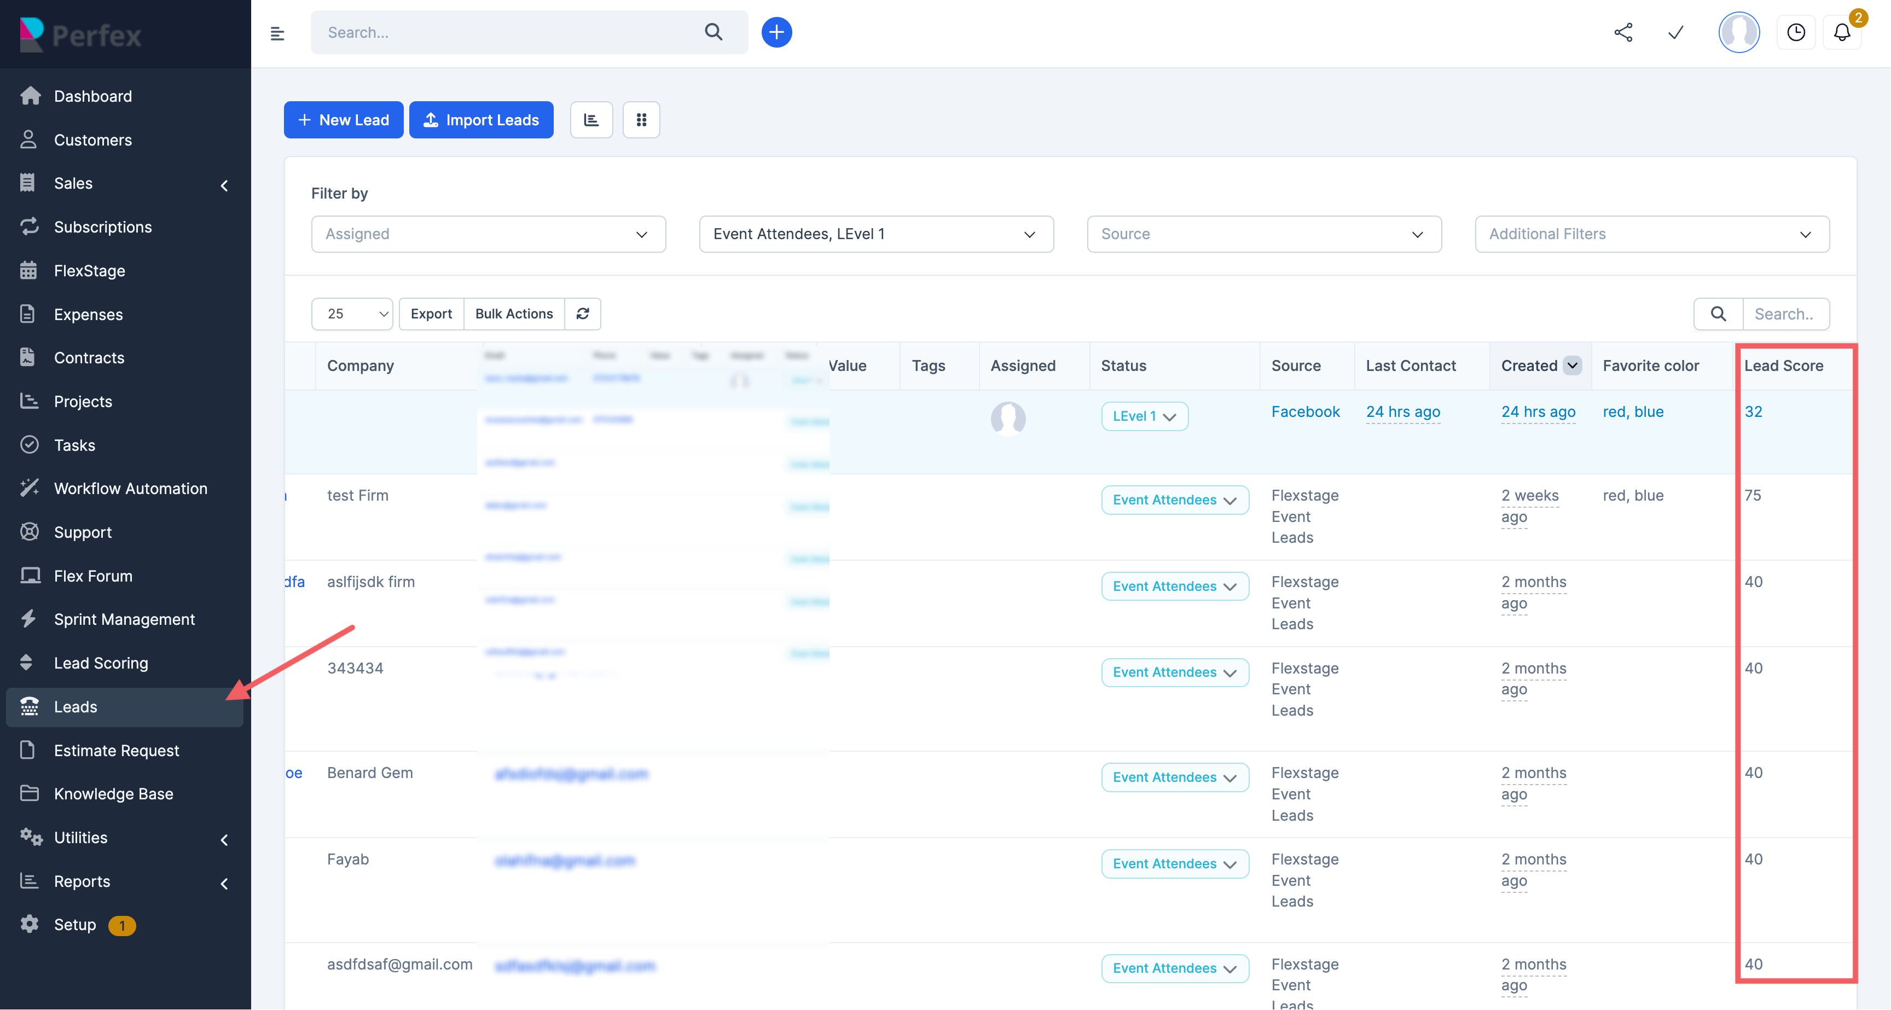The height and width of the screenshot is (1010, 1891).
Task: Click the blue plus quick-create icon
Action: pyautogui.click(x=776, y=32)
